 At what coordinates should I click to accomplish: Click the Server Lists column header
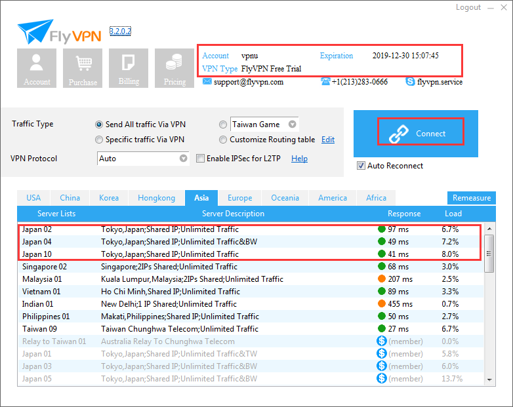pyautogui.click(x=56, y=214)
